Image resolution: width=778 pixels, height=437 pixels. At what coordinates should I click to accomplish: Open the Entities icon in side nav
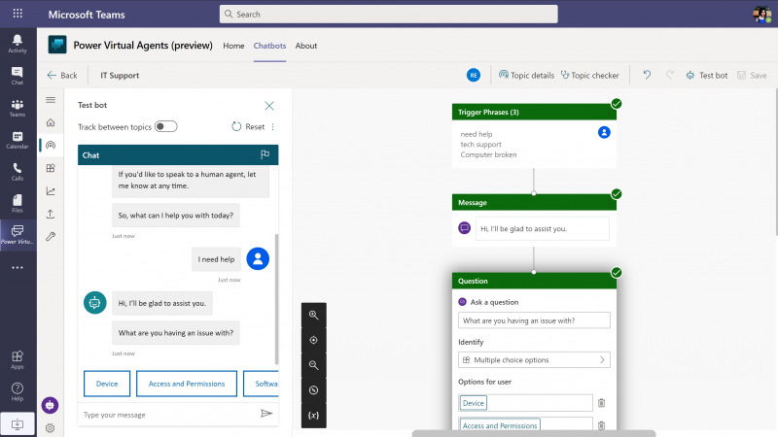coord(51,168)
